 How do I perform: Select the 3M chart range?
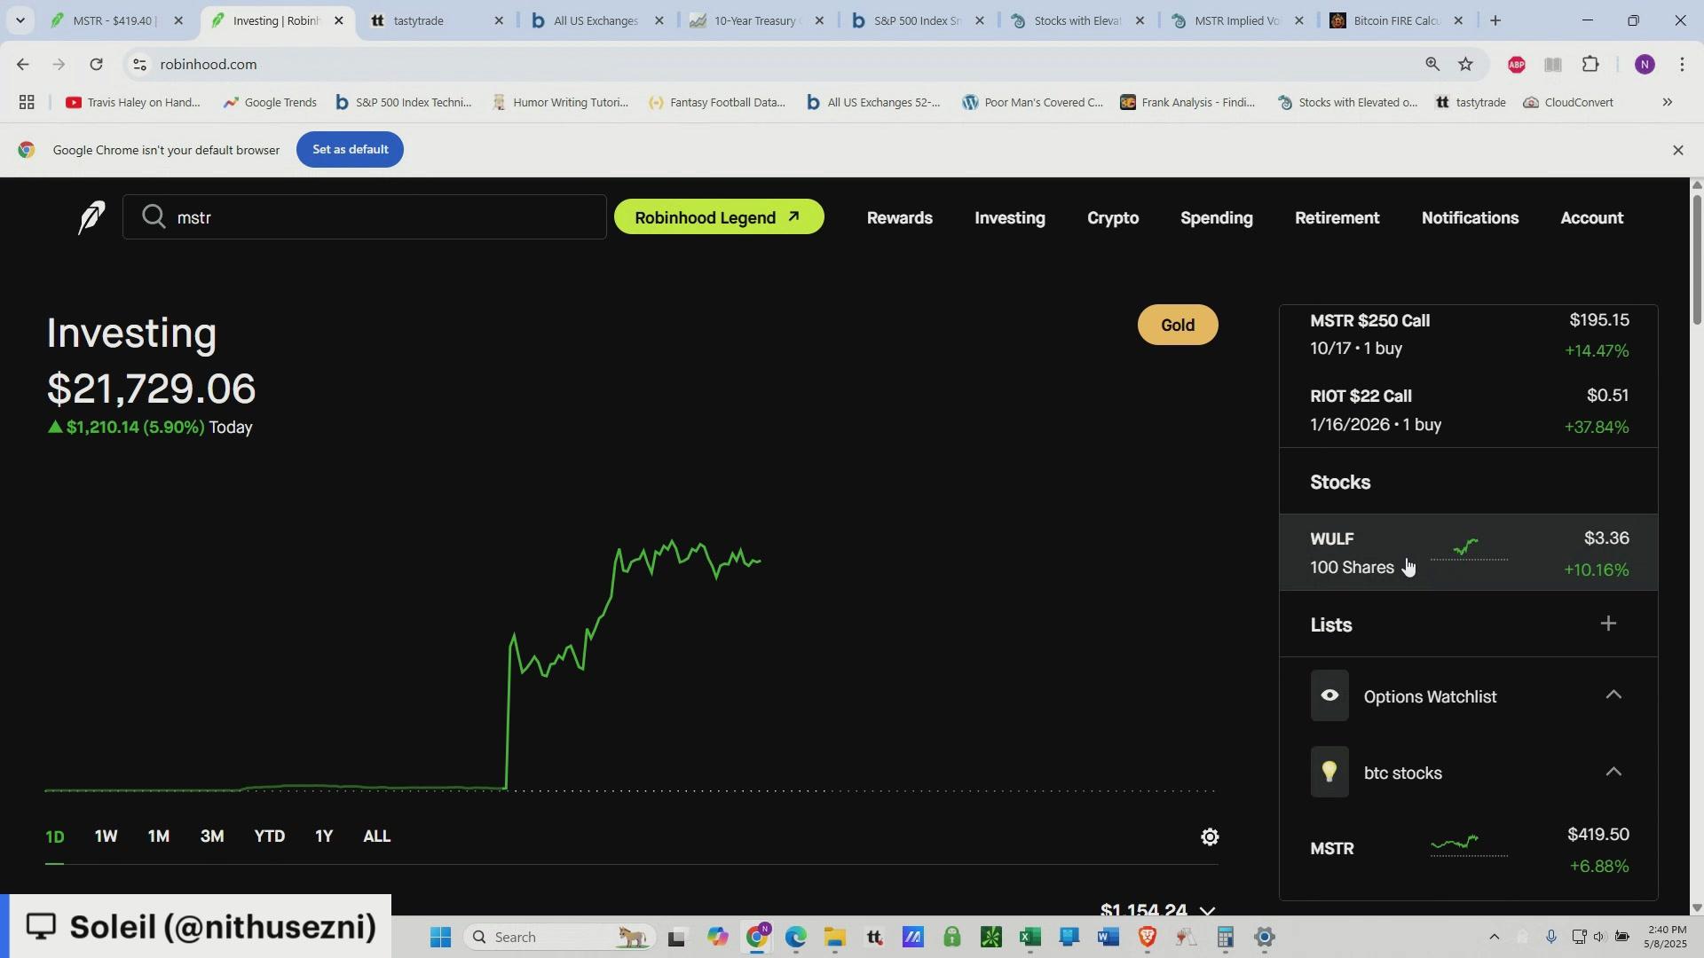pos(212,836)
